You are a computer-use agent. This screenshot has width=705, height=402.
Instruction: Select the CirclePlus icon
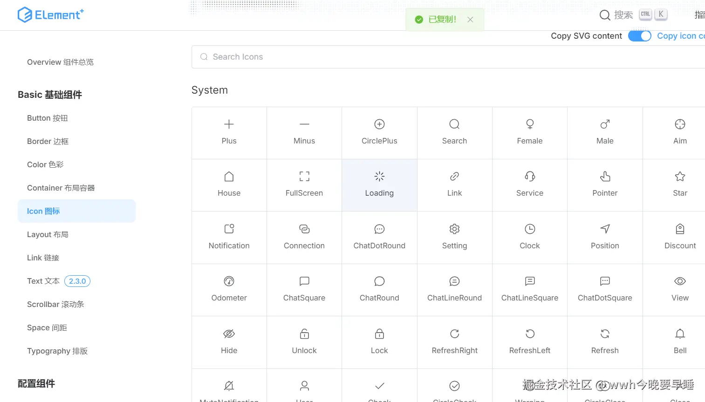379,133
